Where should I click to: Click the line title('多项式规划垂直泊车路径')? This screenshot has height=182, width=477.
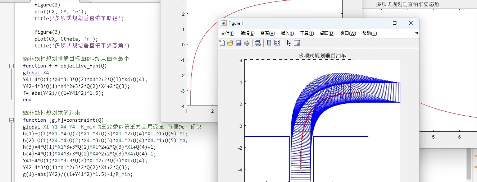pyautogui.click(x=79, y=18)
